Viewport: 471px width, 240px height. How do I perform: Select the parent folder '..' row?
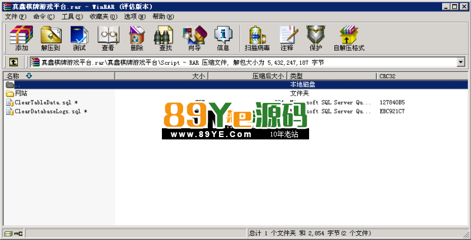[235, 85]
